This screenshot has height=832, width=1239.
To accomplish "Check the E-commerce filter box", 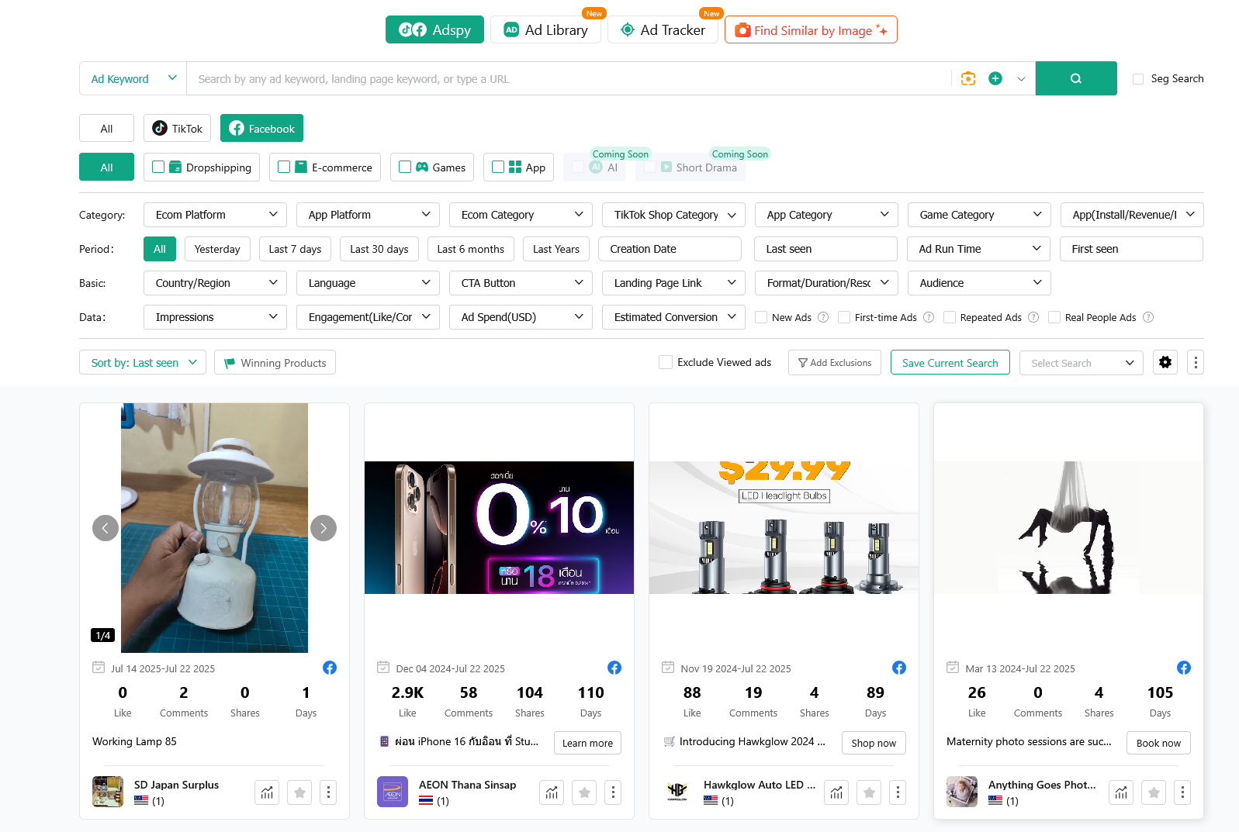I will [284, 167].
